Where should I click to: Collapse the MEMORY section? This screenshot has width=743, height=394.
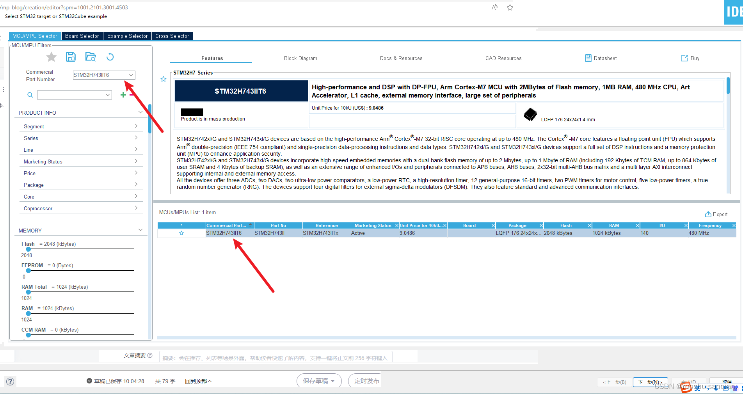tap(140, 230)
